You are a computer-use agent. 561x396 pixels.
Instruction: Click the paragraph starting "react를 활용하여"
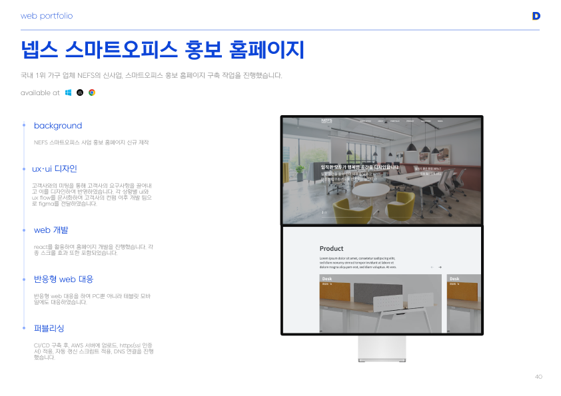pyautogui.click(x=93, y=250)
